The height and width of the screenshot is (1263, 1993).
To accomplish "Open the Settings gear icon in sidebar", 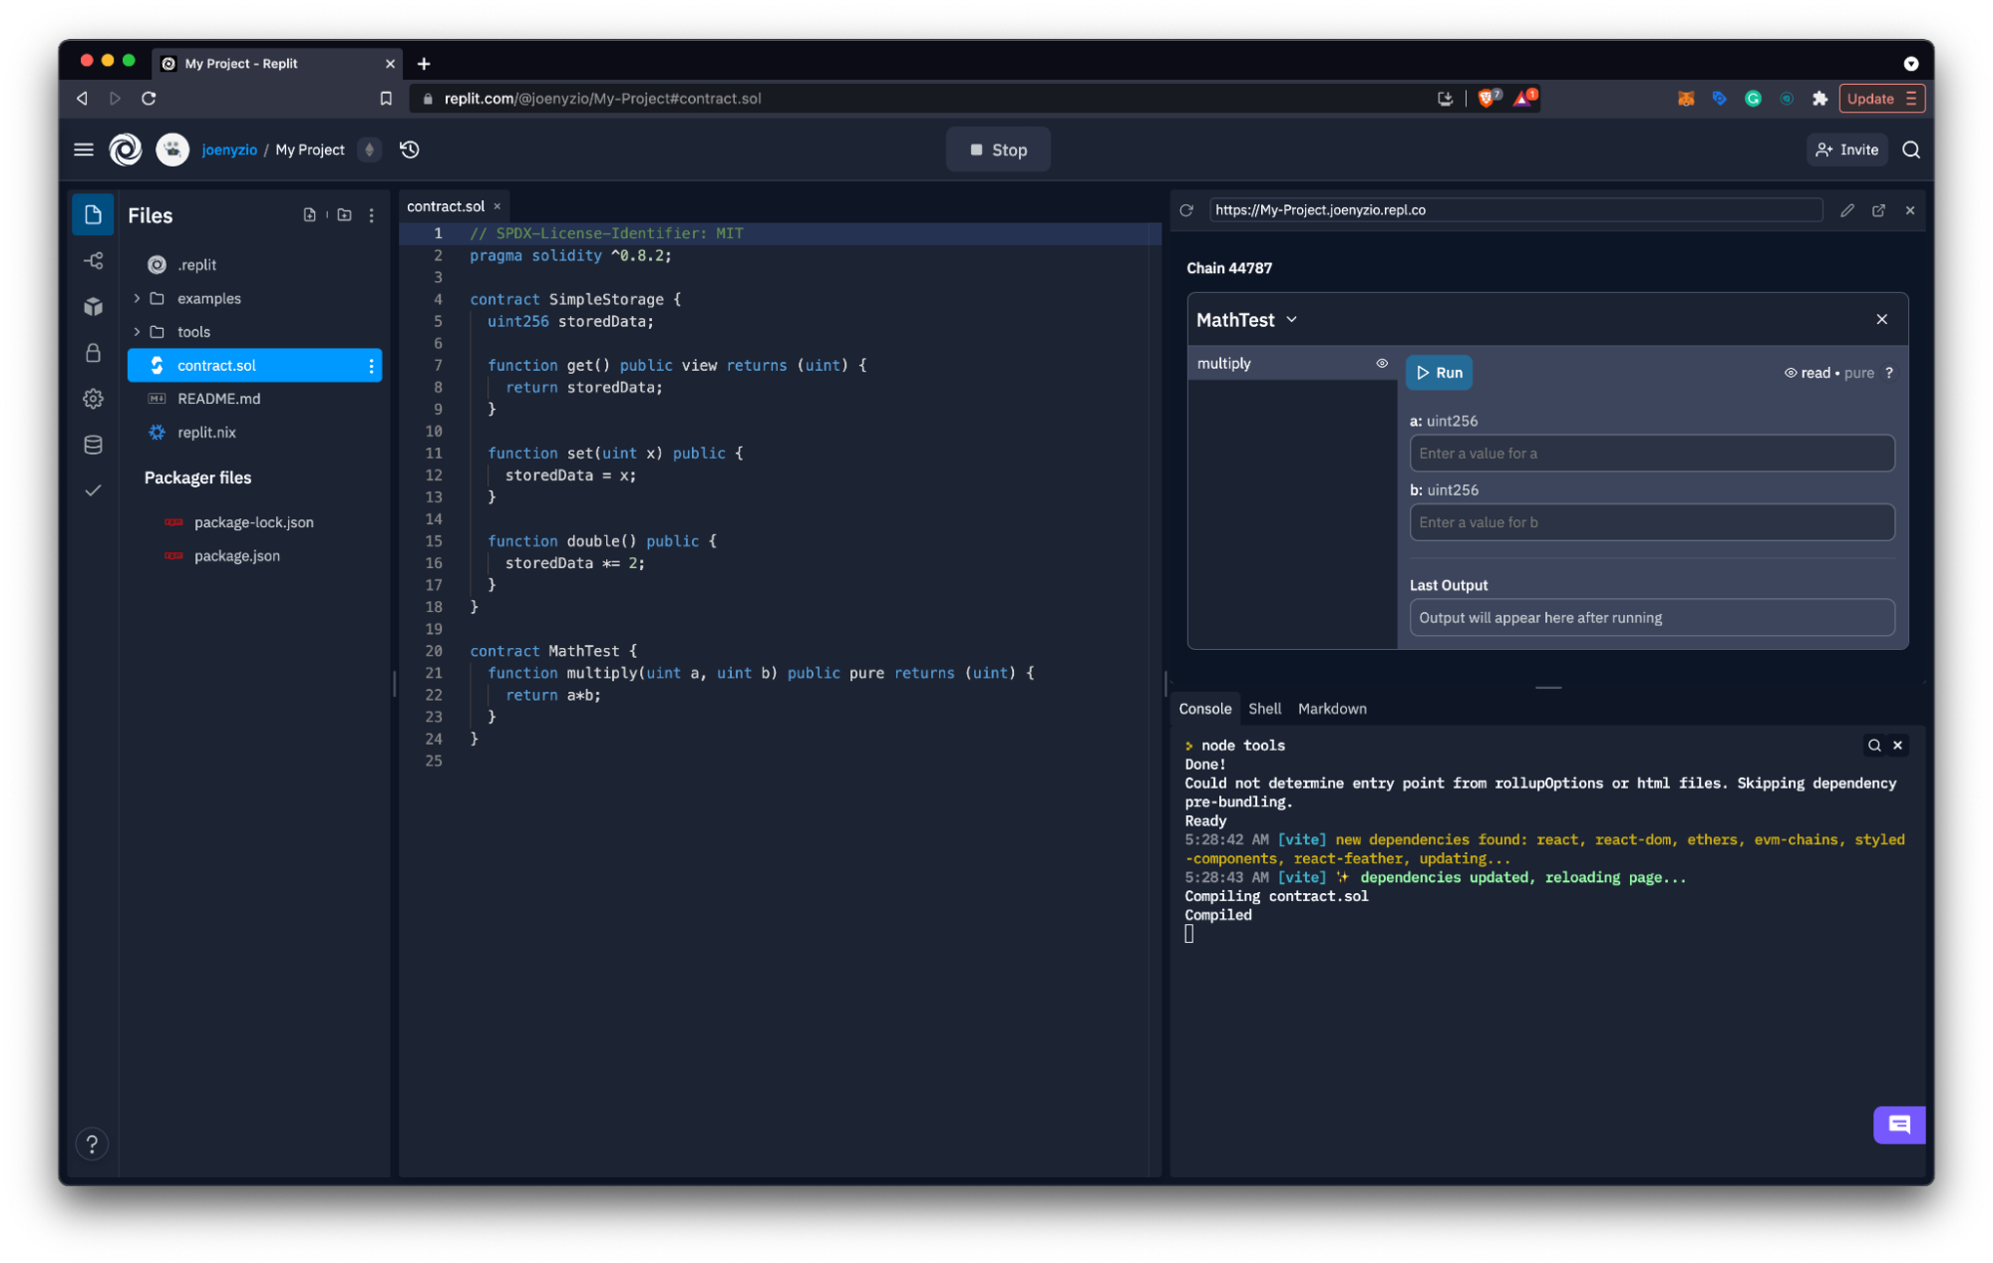I will (x=92, y=398).
